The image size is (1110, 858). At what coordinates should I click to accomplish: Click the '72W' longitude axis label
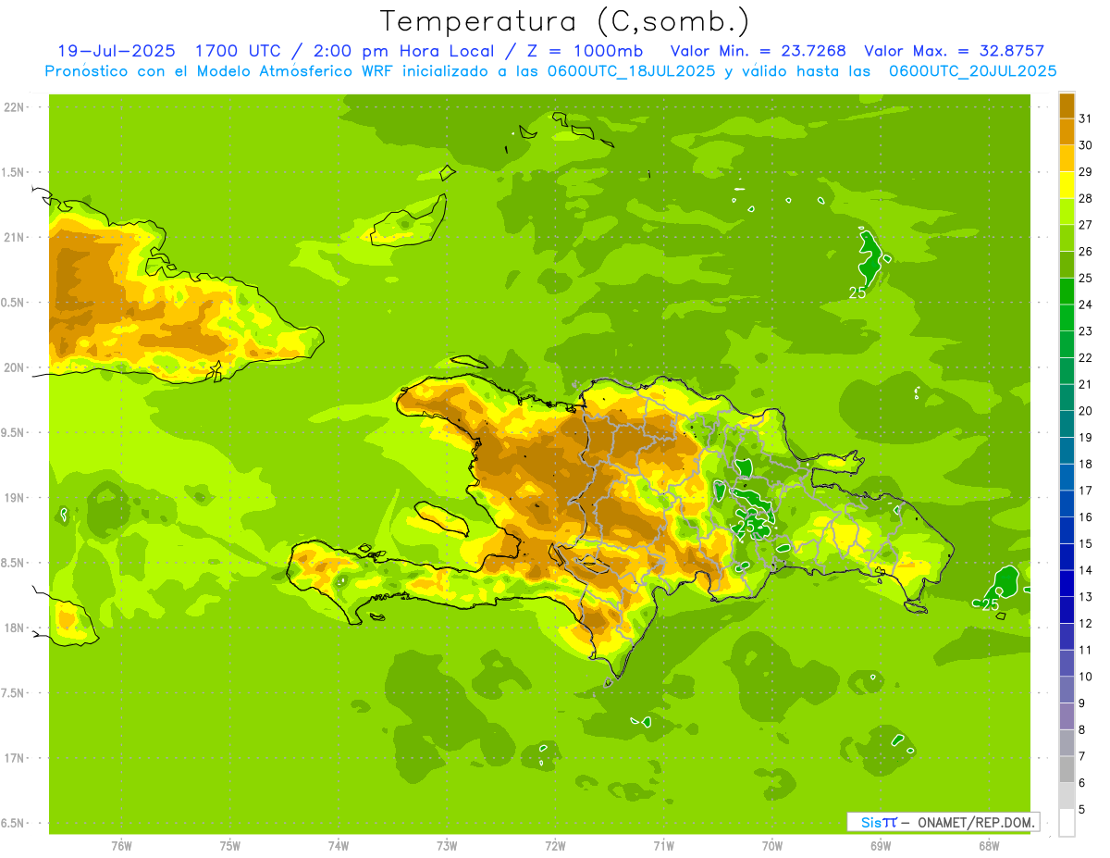point(555,846)
